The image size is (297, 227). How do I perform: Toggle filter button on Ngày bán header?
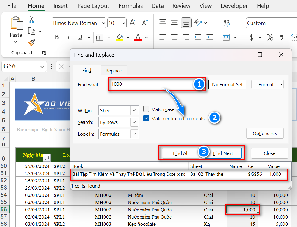coord(47,158)
